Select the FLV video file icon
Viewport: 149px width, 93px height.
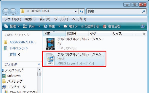point(50,44)
